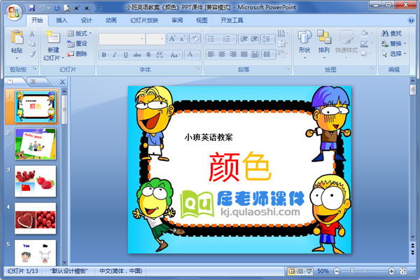Image resolution: width=420 pixels, height=280 pixels.
Task: Increase list indent level
Action: click(x=254, y=39)
